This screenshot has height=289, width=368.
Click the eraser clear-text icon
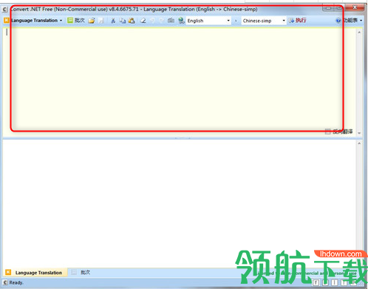coord(143,21)
